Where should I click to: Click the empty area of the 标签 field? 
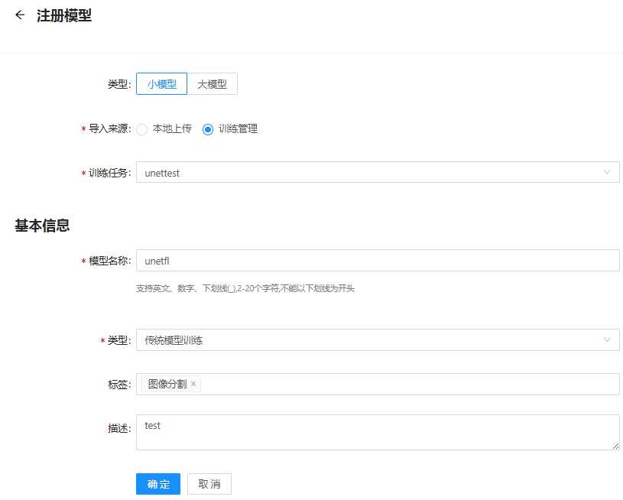tap(405, 385)
